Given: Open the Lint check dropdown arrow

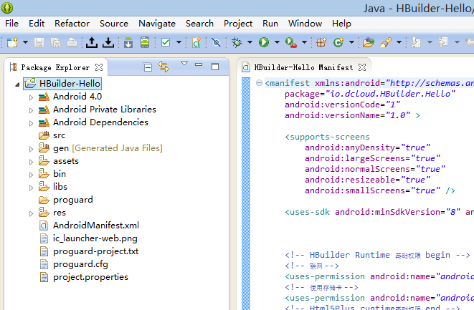Looking at the screenshot, I should coord(179,42).
